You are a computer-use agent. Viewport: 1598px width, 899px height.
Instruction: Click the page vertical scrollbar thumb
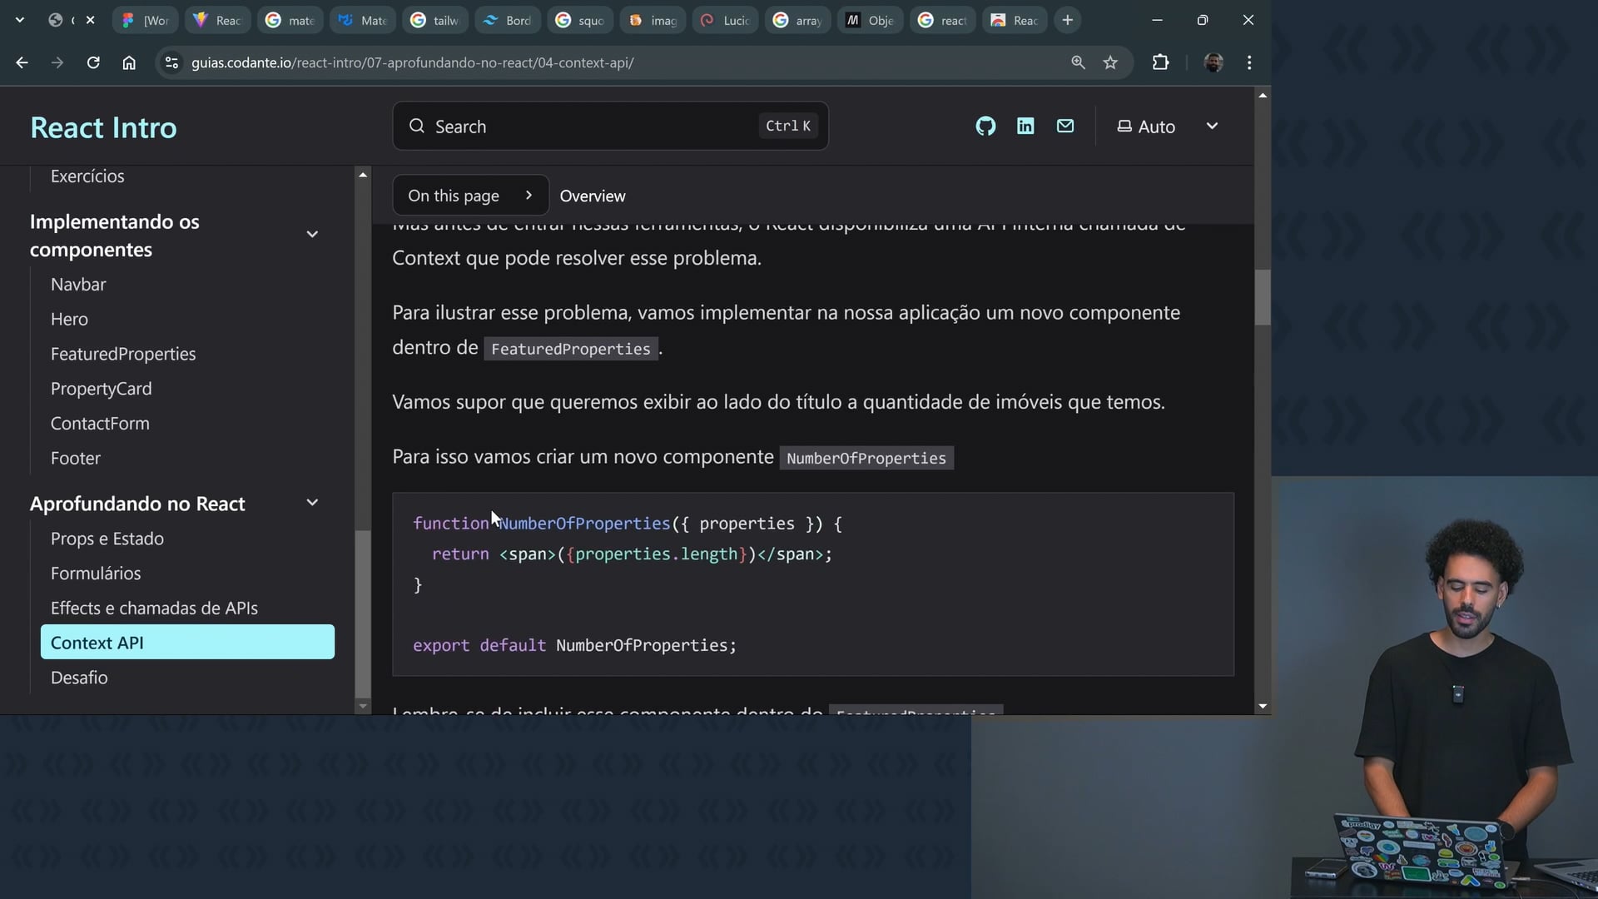coord(1263,297)
